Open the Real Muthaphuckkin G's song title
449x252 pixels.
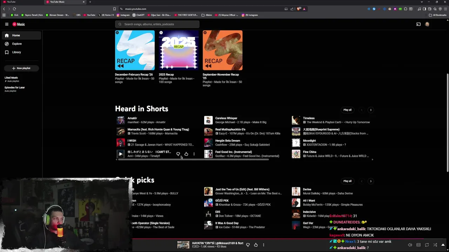coord(230,129)
